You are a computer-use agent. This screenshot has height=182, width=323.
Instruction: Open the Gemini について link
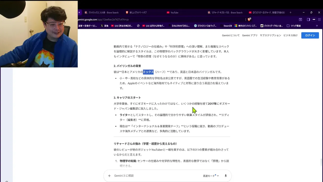click(x=231, y=35)
